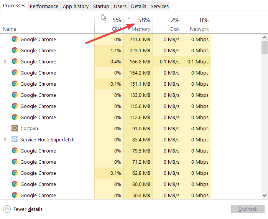This screenshot has height=219, width=268.
Task: Select the Startup tab
Action: pos(101,6)
